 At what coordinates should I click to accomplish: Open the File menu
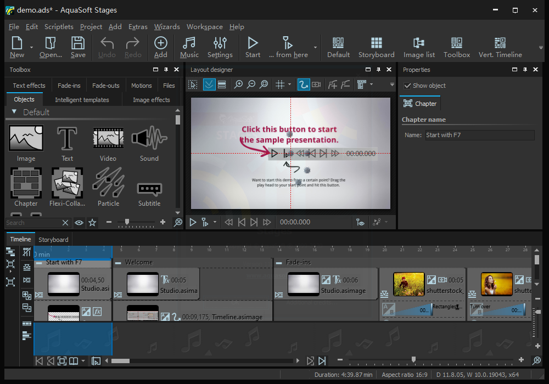(x=14, y=26)
